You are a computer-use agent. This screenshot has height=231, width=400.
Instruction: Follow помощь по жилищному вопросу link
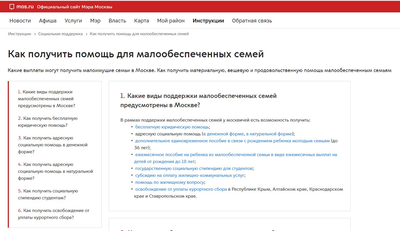click(x=170, y=182)
